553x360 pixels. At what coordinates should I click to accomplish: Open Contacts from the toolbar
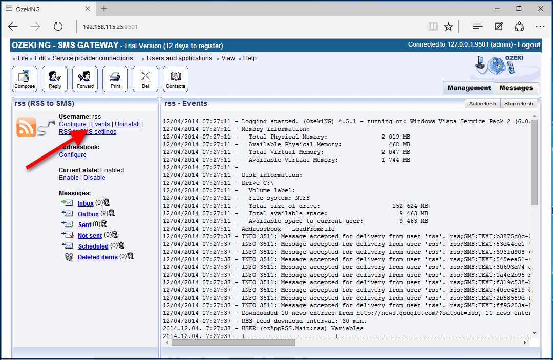pos(176,79)
